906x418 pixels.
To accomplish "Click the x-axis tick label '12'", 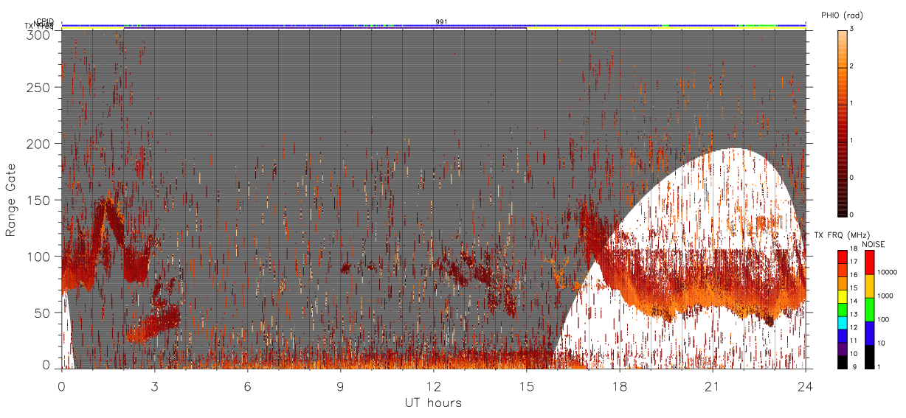I will tap(433, 386).
